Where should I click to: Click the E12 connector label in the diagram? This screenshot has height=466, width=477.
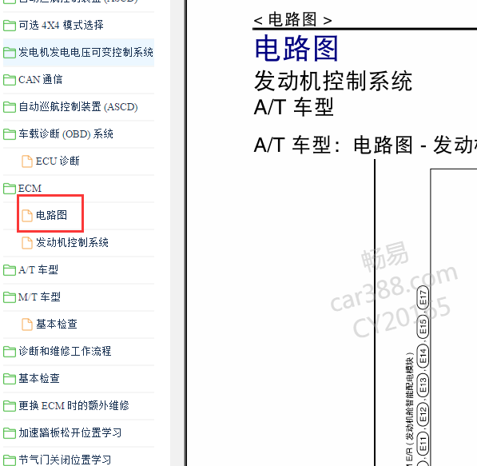tap(423, 414)
